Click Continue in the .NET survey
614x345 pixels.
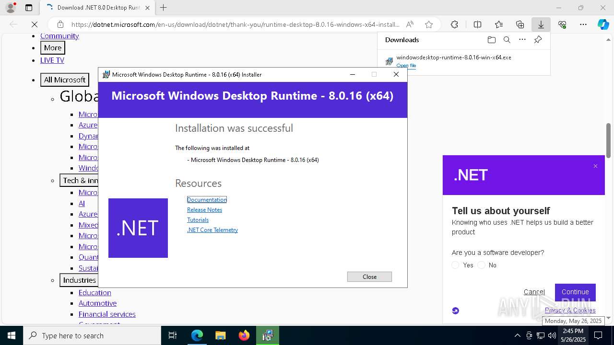(575, 292)
